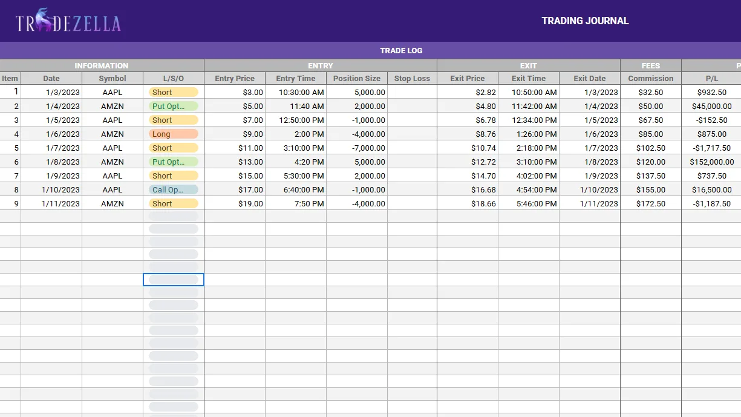Screen dimensions: 741x417
Task: Click the currently selected empty L/S/O cell
Action: [x=173, y=279]
